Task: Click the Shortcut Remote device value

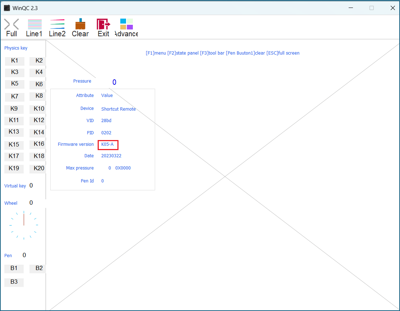Action: point(118,109)
